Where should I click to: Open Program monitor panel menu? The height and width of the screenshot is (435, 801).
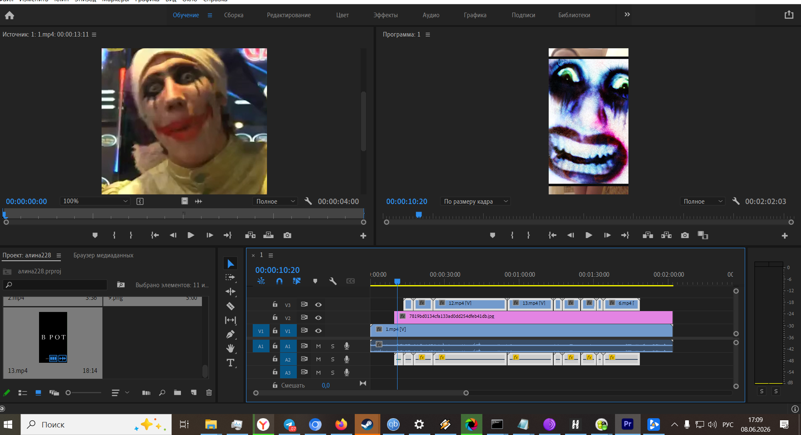[428, 34]
